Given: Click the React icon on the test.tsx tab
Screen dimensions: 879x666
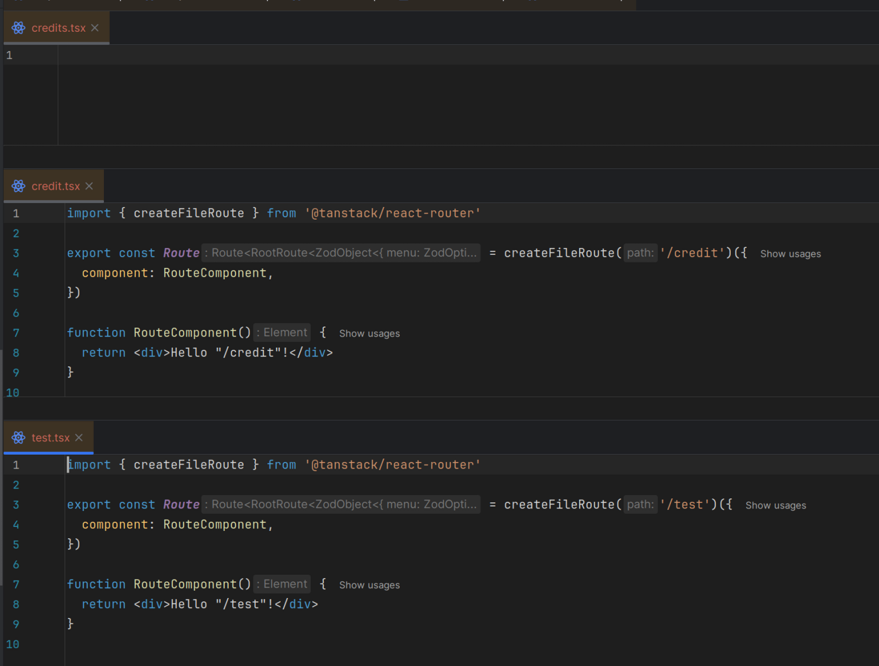Looking at the screenshot, I should click(18, 438).
